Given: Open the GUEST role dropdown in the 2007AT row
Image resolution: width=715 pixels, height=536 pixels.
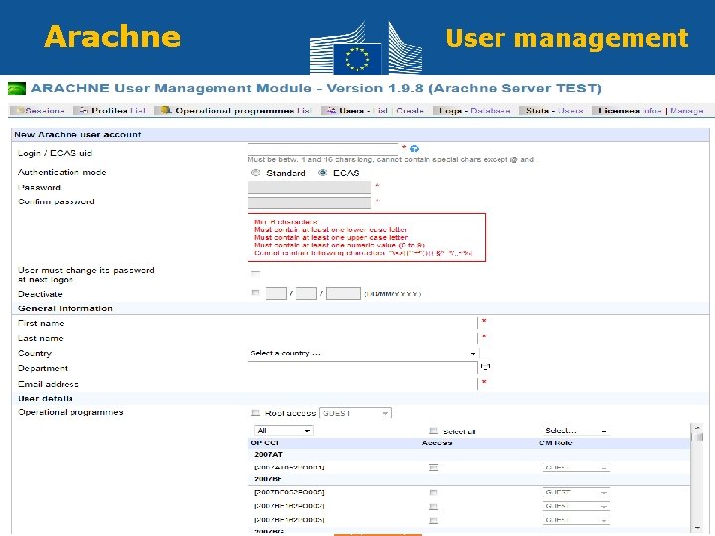Looking at the screenshot, I should coord(576,468).
